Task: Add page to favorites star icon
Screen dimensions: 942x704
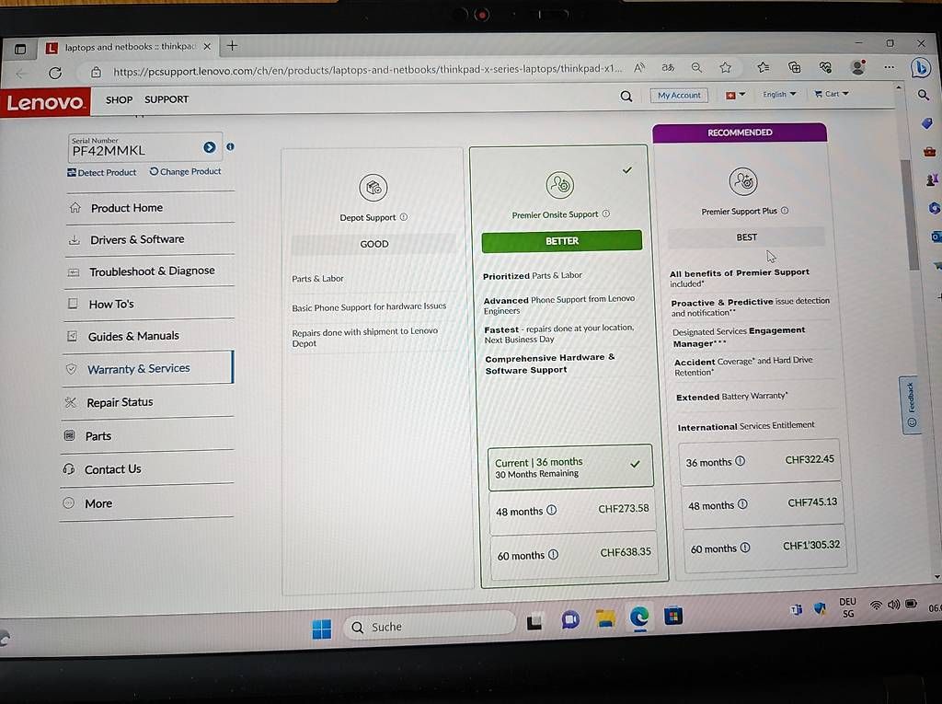Action: click(x=726, y=68)
